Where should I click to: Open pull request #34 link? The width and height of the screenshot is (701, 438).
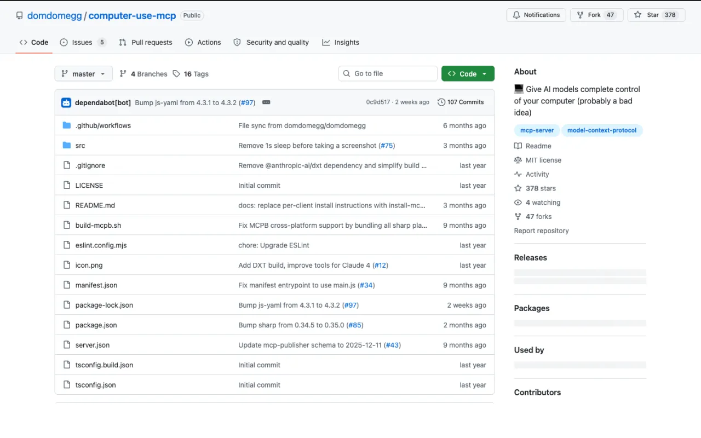point(366,285)
